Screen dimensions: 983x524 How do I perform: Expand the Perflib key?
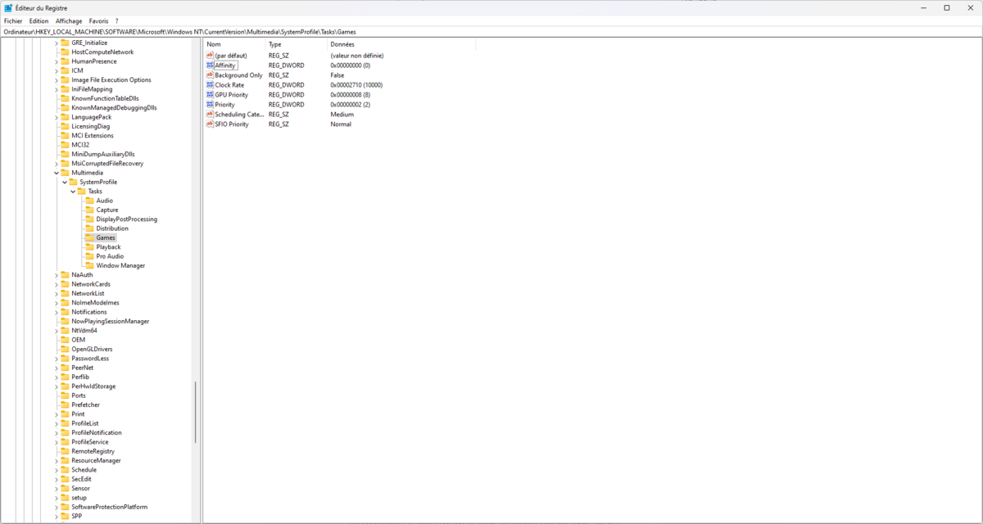pos(57,377)
